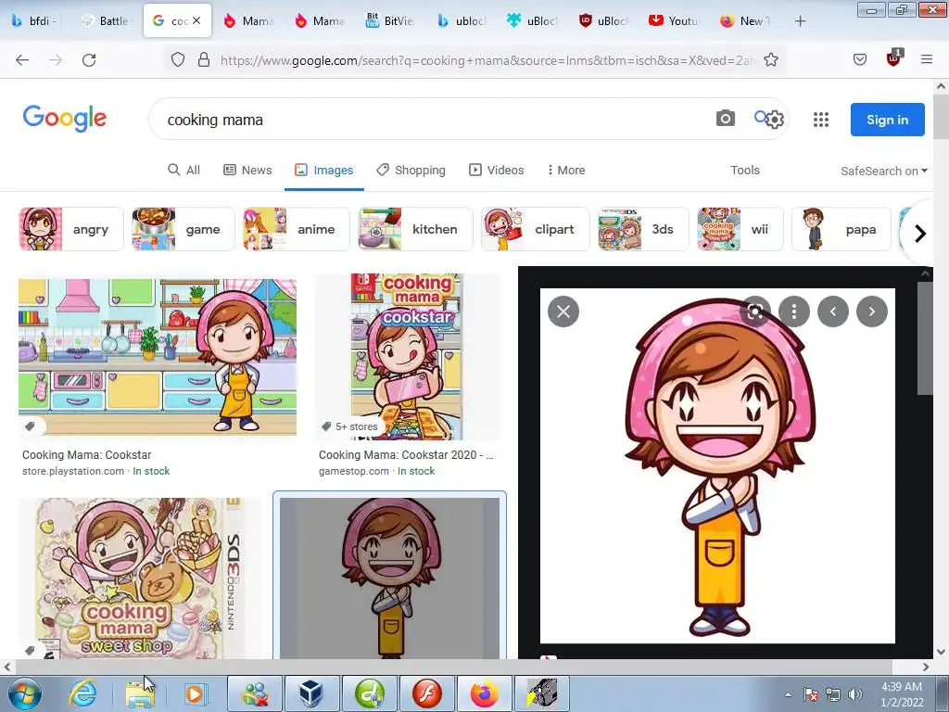The image size is (949, 712).
Task: Click the browser back arrow
Action: pos(22,60)
